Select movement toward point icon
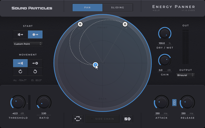This screenshot has width=205, height=128. pyautogui.click(x=35, y=63)
